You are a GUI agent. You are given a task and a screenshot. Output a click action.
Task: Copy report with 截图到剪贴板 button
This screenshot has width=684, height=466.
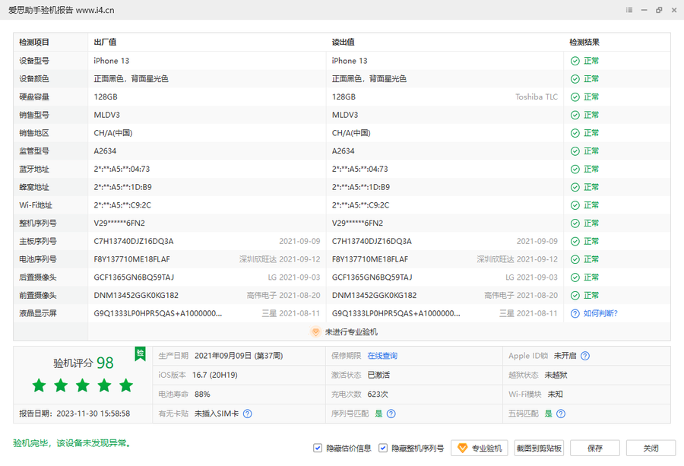click(539, 448)
